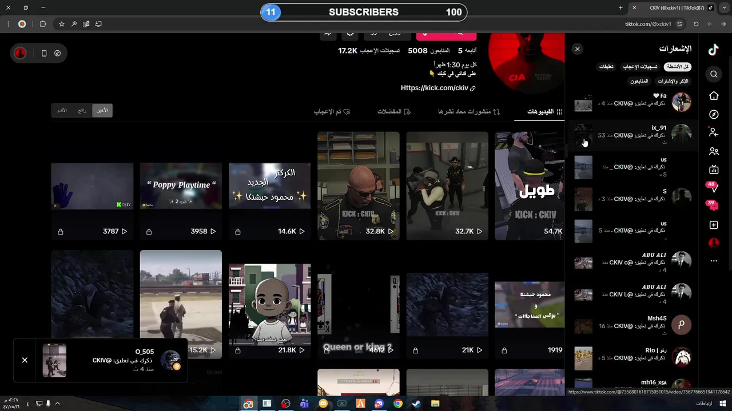Close the notifications panel
732x411 pixels.
click(578, 49)
